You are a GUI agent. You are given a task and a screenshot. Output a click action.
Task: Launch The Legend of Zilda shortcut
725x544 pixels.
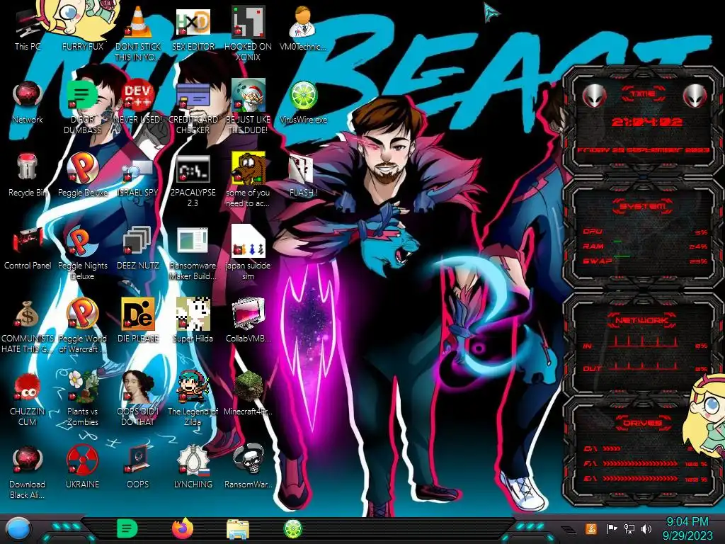(x=193, y=399)
